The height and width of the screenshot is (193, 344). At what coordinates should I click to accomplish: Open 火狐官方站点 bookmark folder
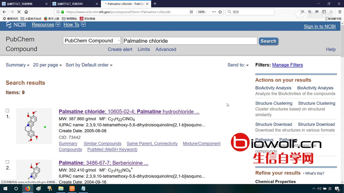pos(31,19)
